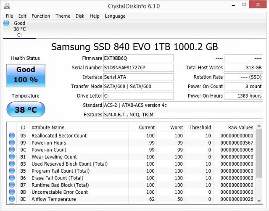Image resolution: width=269 pixels, height=211 pixels.
Task: Click the Drive Letter field
Action: (x=138, y=96)
